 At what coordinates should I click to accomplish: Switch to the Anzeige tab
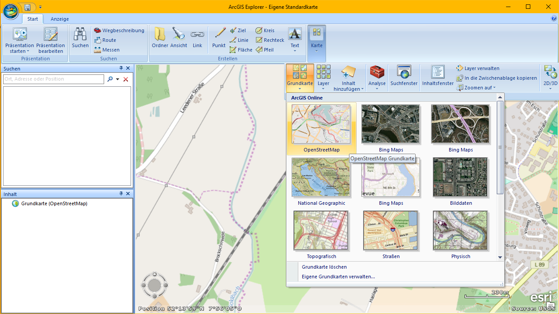[60, 19]
